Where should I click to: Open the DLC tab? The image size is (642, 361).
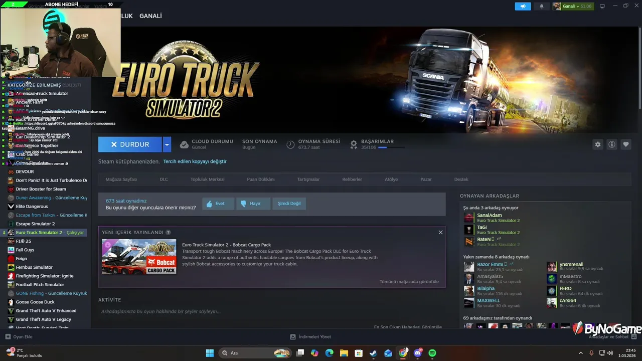pos(164,179)
